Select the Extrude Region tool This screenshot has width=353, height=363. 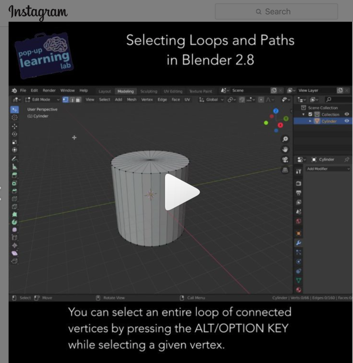(15, 175)
